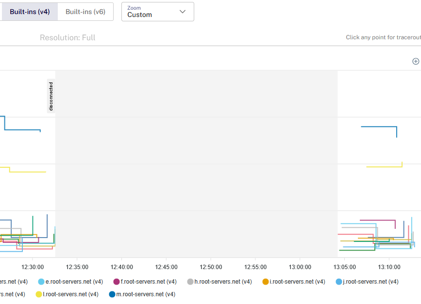Screen dimensions: 421x304
Task: Toggle f.root-servers.net (v4) series marker
Action: [x=116, y=282]
